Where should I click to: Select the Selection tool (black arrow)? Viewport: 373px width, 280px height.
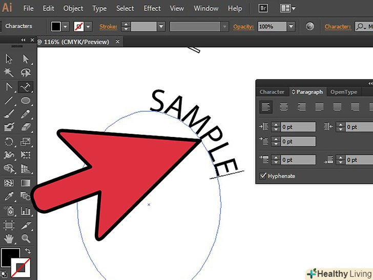pos(9,59)
